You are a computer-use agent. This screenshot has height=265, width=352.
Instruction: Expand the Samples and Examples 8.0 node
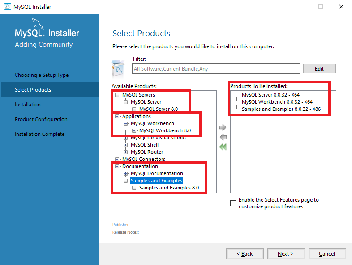pyautogui.click(x=134, y=188)
